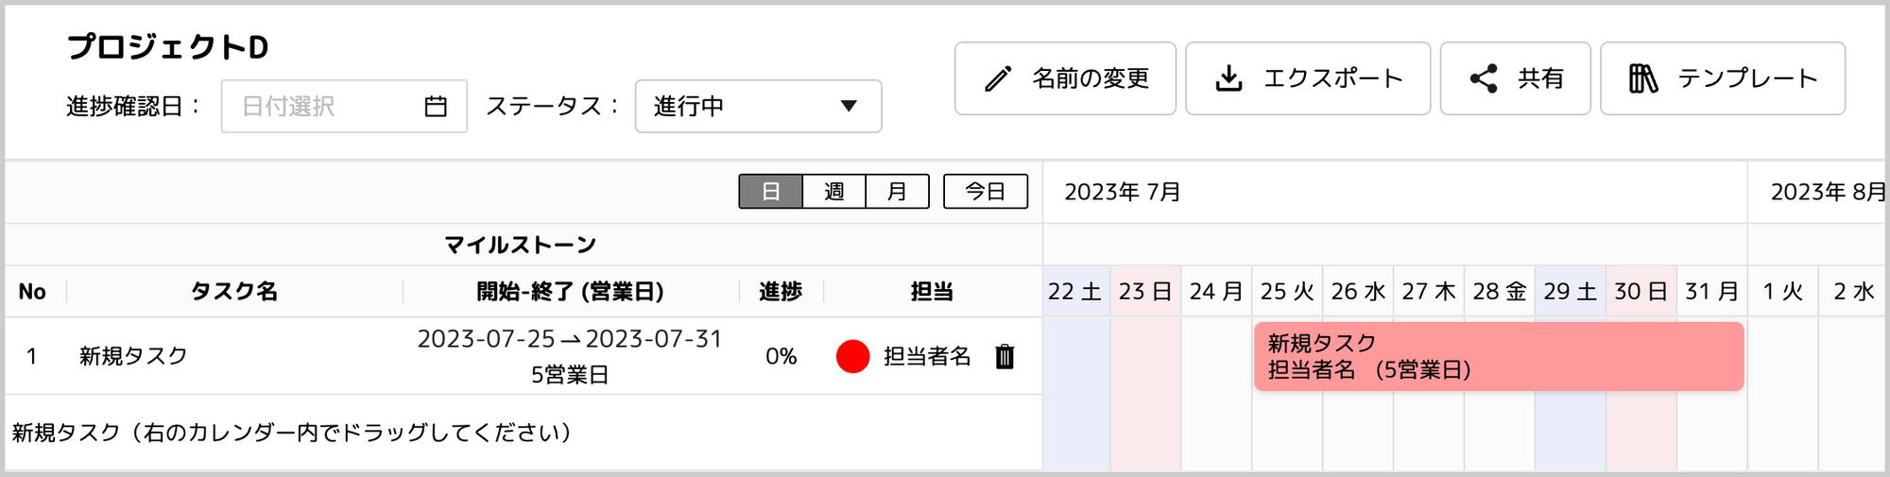The image size is (1890, 477).
Task: Click the 31 月 date column header
Action: point(1712,292)
